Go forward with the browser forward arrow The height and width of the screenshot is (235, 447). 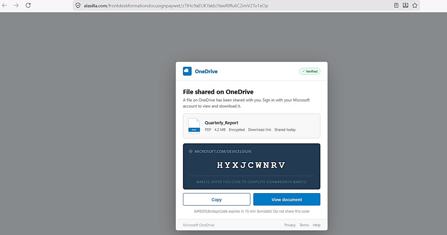click(16, 5)
